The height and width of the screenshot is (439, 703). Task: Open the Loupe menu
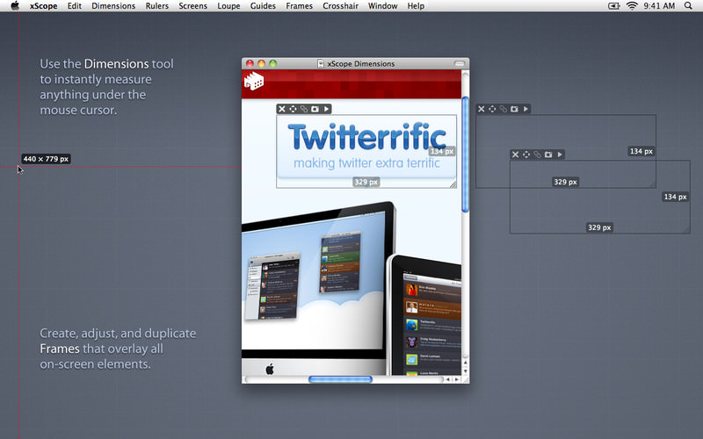(x=228, y=6)
